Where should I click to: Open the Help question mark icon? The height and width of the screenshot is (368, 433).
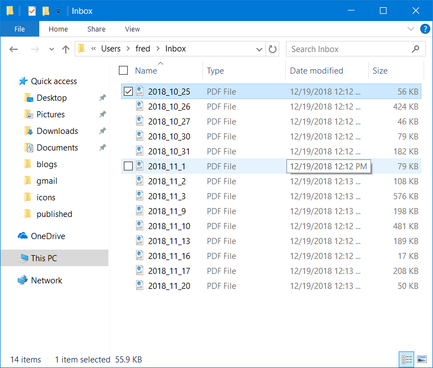(425, 29)
